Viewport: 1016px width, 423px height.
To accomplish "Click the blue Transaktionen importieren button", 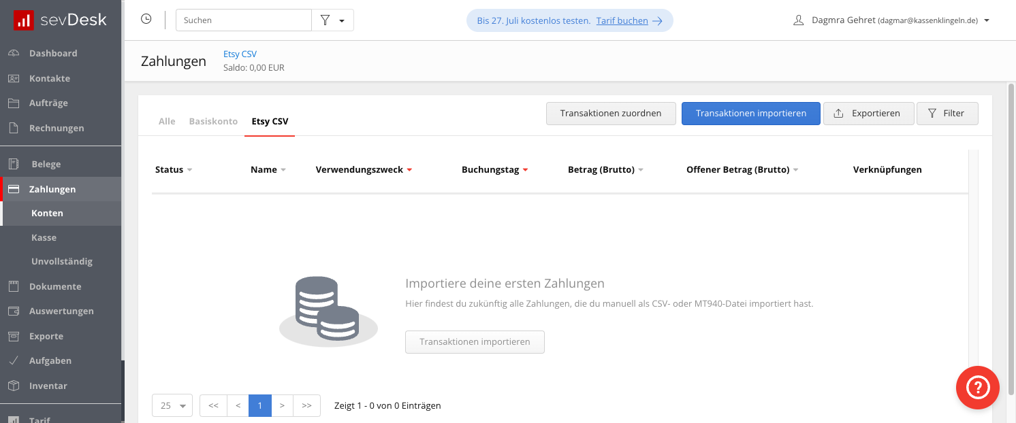I will pos(751,114).
